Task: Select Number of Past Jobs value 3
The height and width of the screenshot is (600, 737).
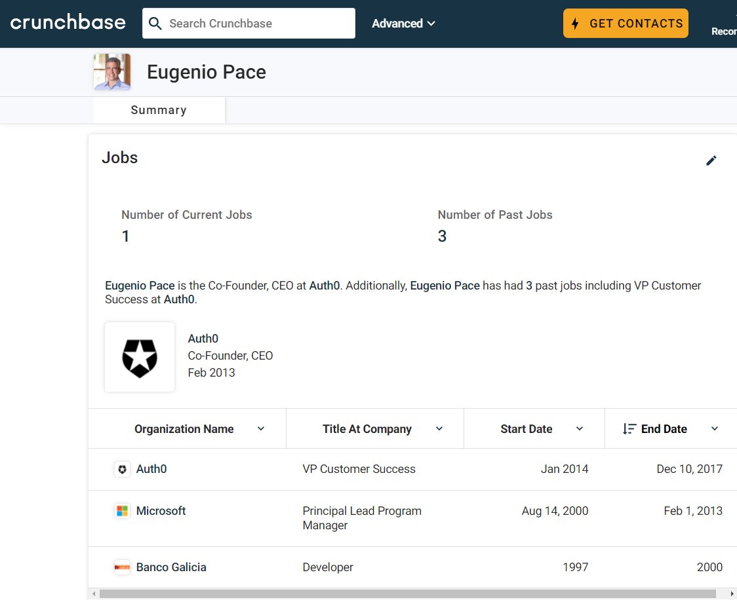Action: 442,236
